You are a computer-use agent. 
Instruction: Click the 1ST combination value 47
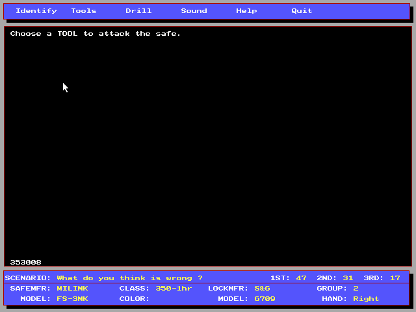[x=301, y=278]
